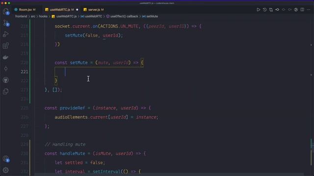Click the highlighted opening brace after setMute arrow
The width and height of the screenshot is (314, 176).
click(x=142, y=63)
